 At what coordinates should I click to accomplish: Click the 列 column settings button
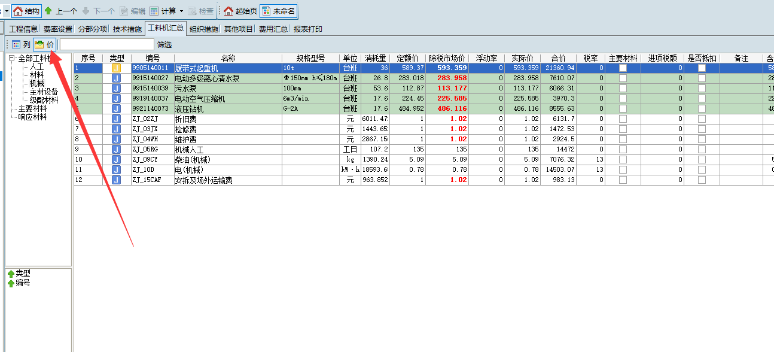[21, 44]
